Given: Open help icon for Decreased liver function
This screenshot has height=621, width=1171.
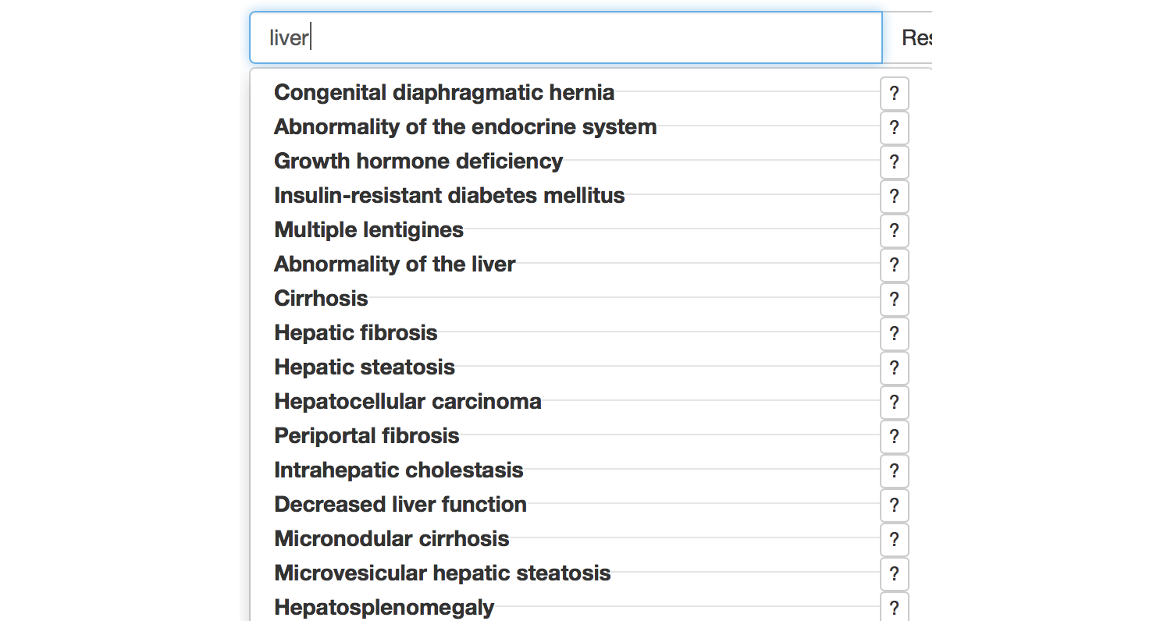Looking at the screenshot, I should (894, 506).
